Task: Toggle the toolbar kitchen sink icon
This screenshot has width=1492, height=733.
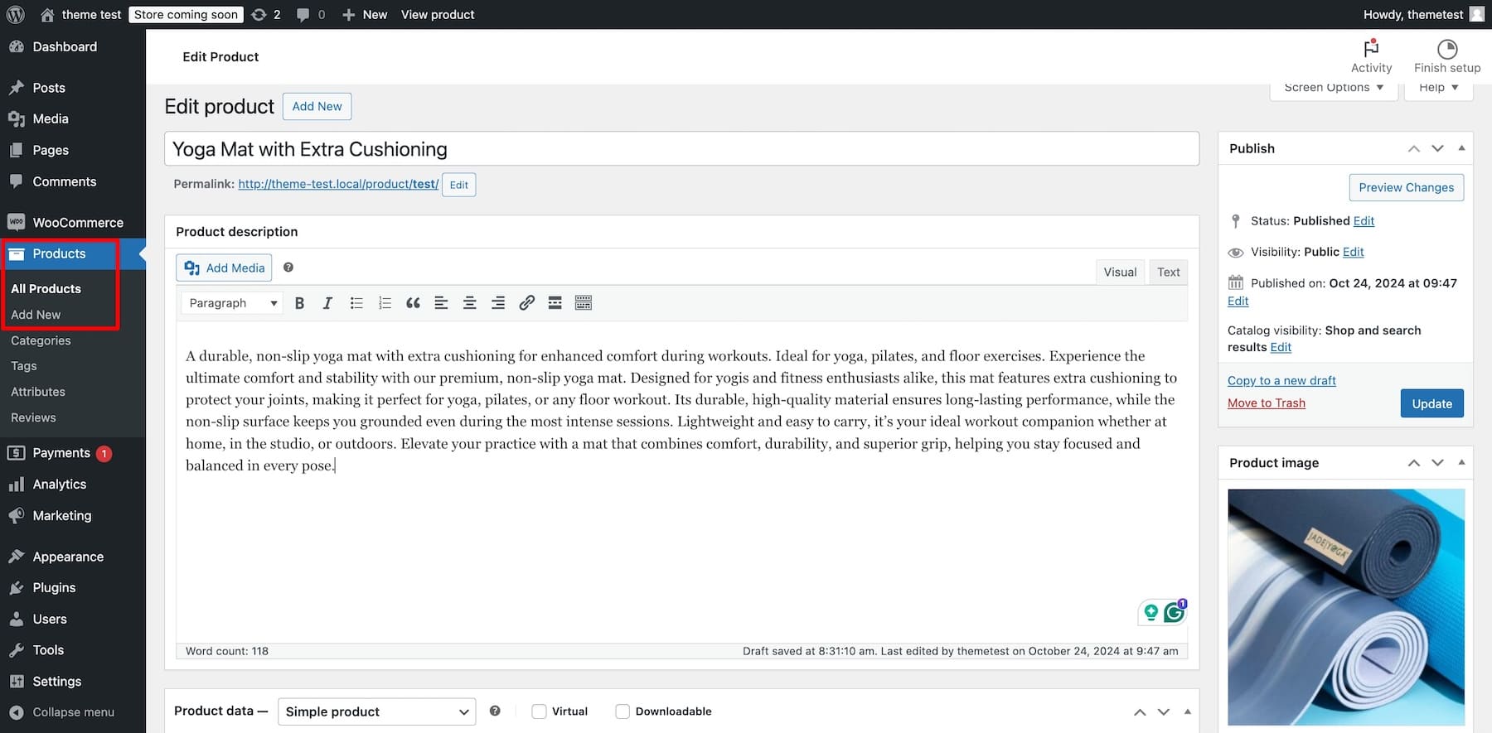Action: point(584,303)
